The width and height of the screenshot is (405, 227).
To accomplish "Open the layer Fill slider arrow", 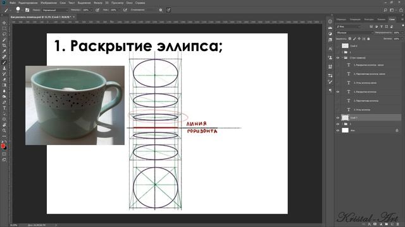I will click(x=402, y=39).
